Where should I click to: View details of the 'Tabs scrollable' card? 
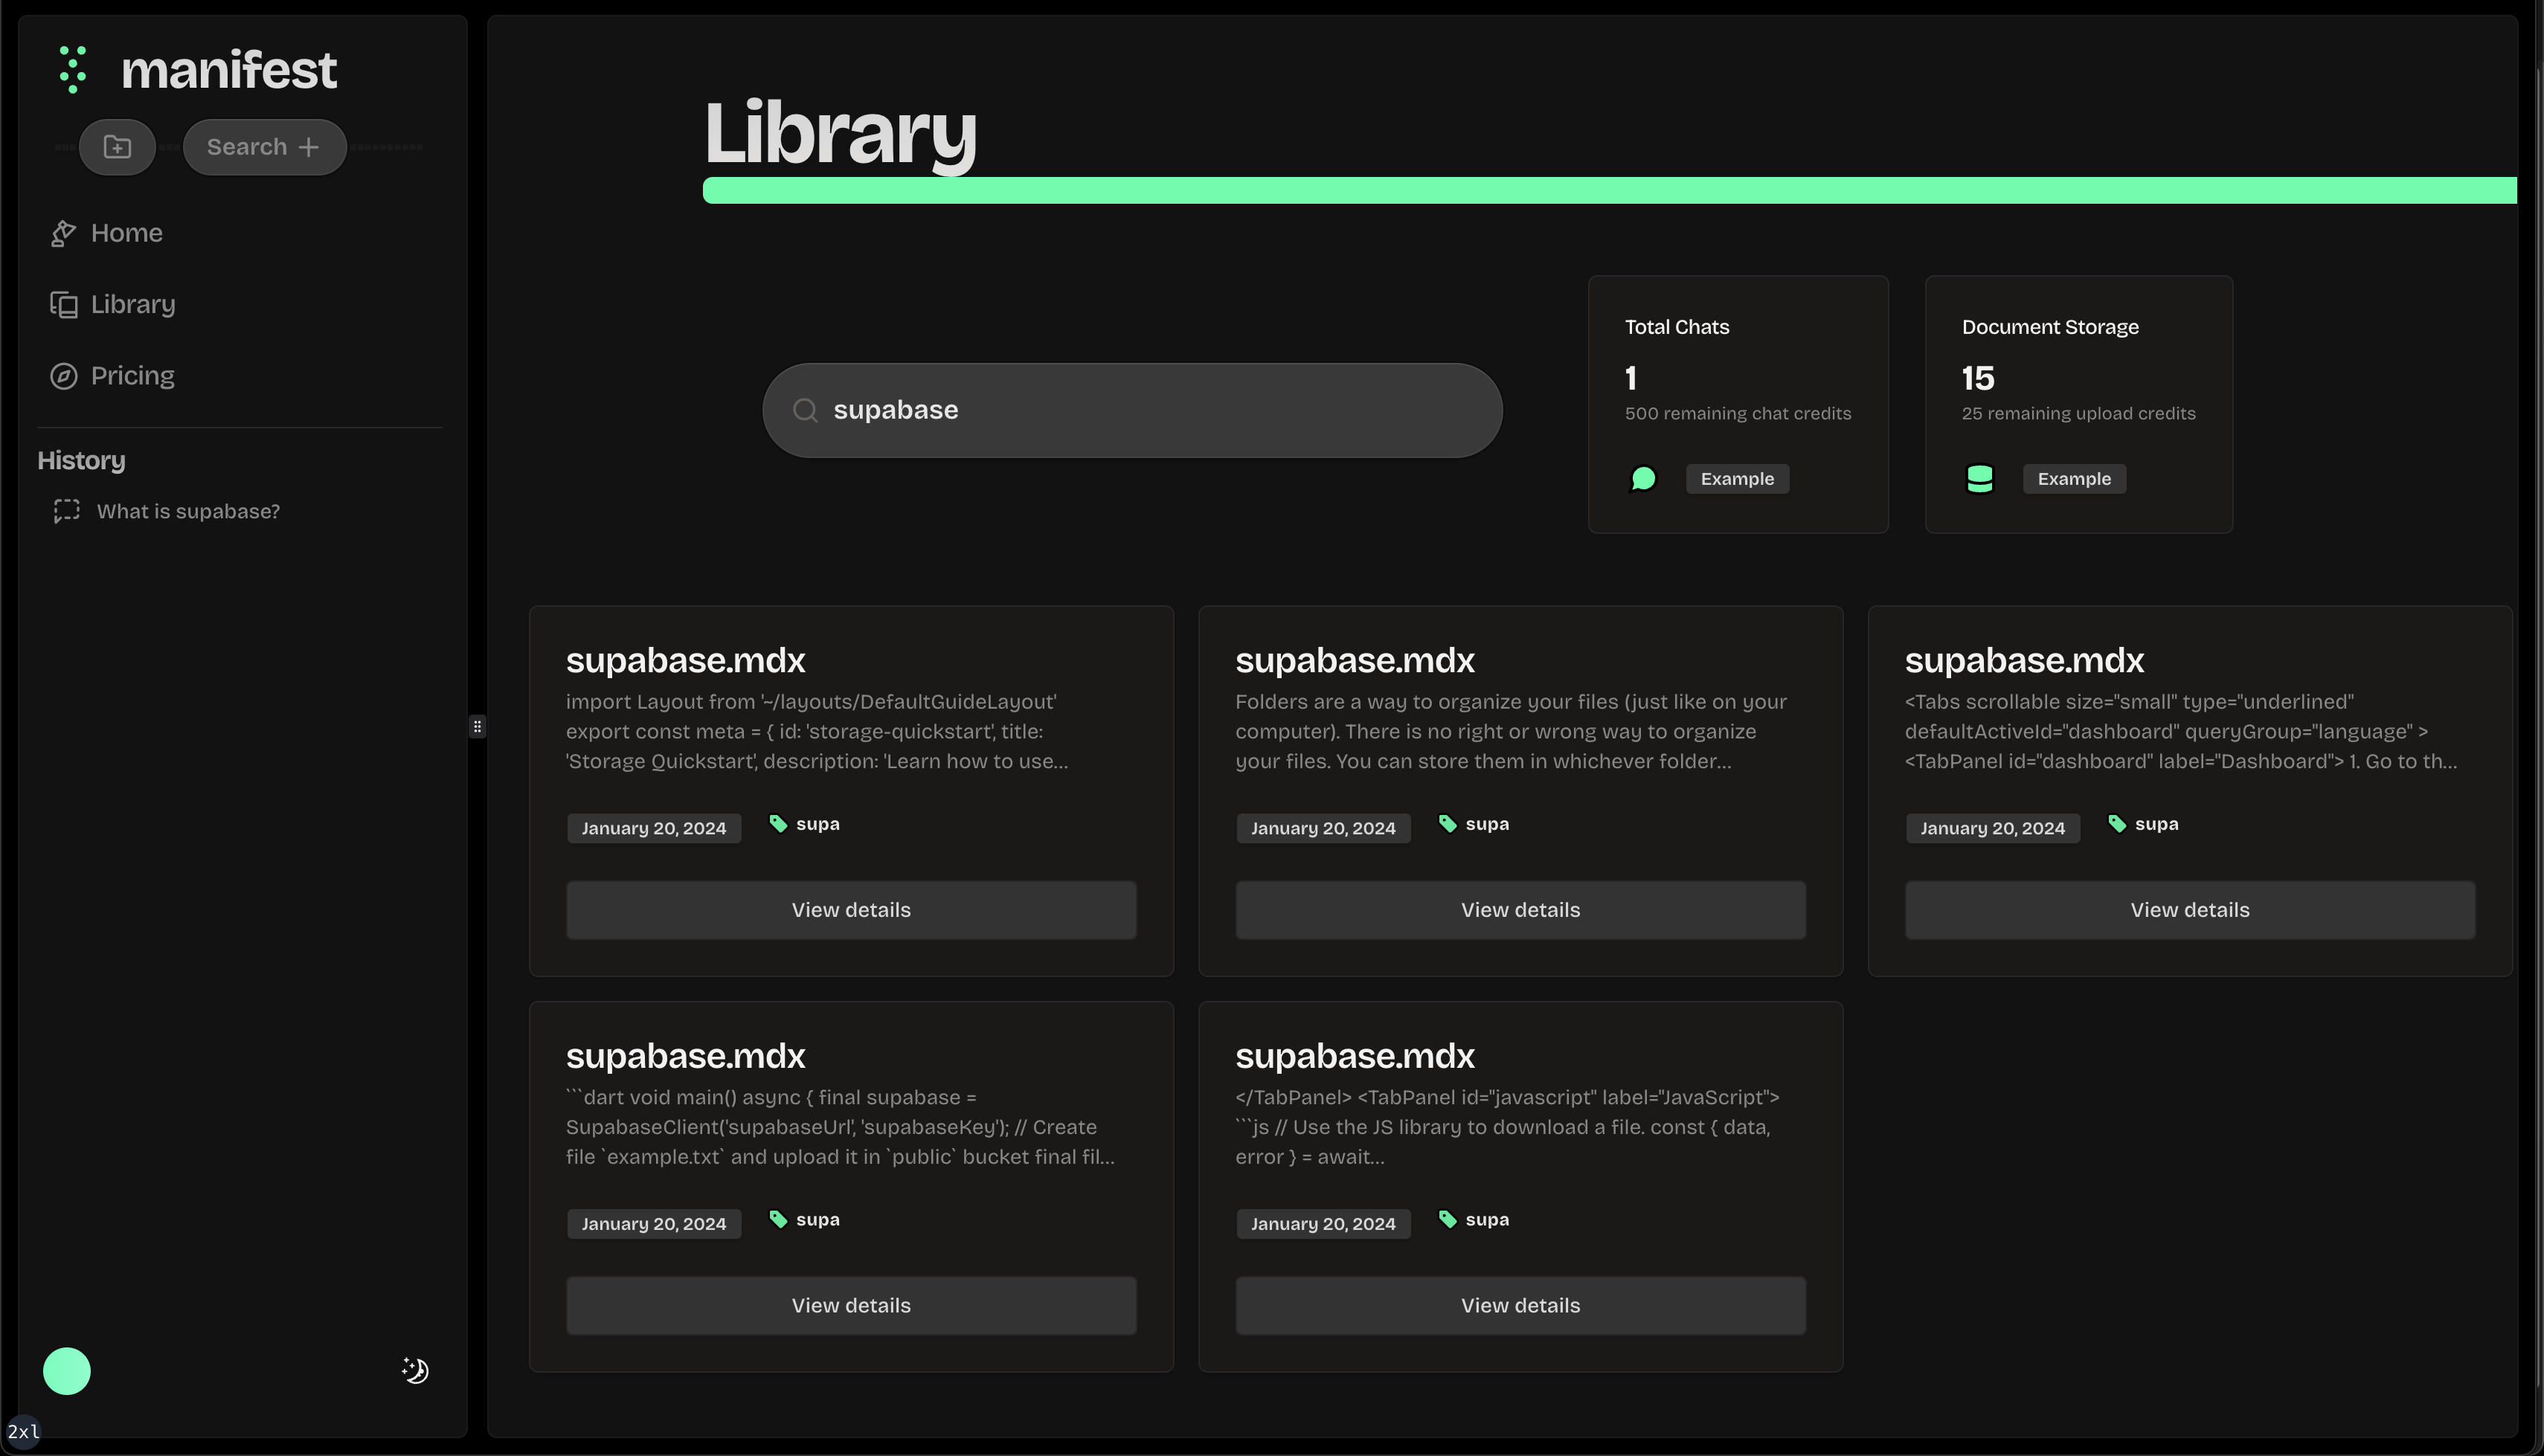tap(2189, 910)
